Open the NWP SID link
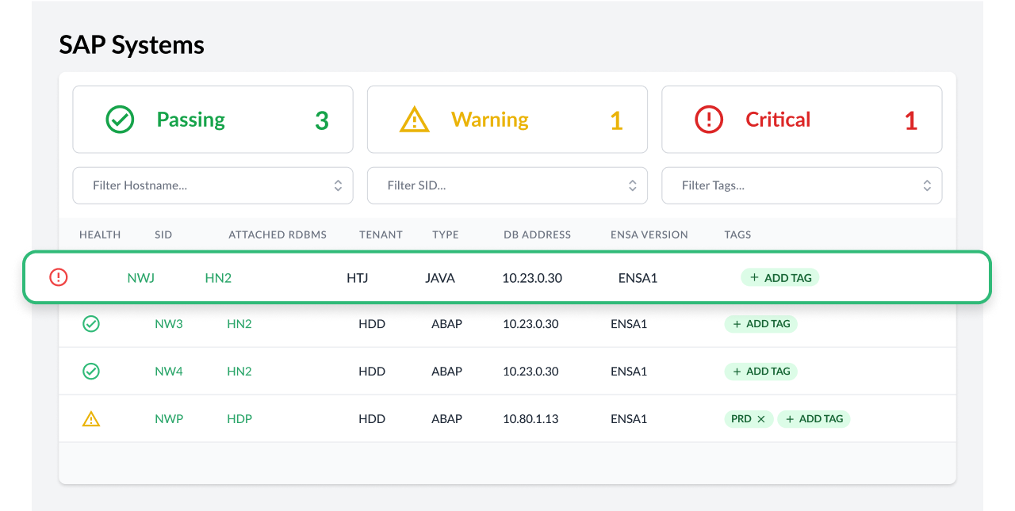The image size is (1015, 511). (169, 419)
